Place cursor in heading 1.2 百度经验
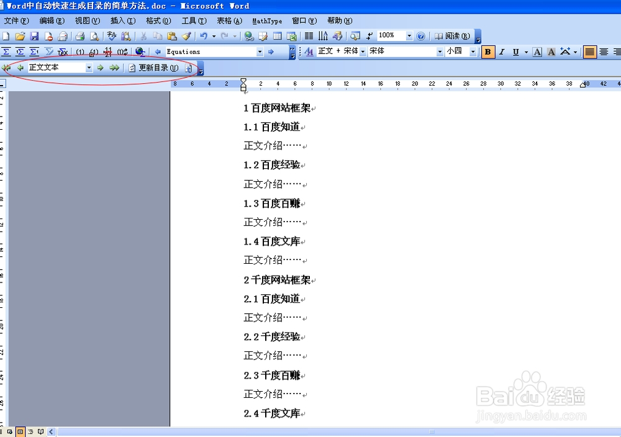Screen dimensions: 621x437 click(x=272, y=165)
